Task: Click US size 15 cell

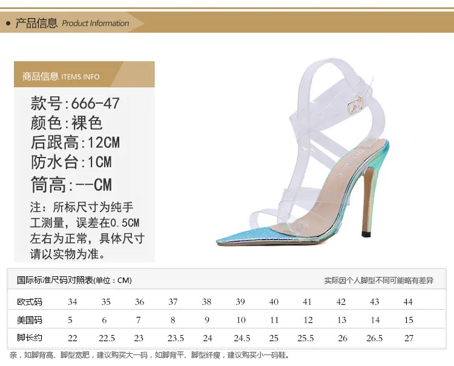Action: [409, 320]
